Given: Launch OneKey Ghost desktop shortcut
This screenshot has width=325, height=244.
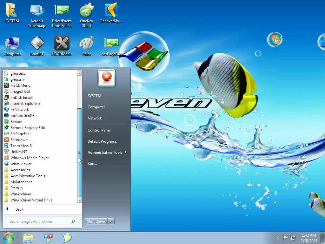Looking at the screenshot, I should (x=86, y=16).
